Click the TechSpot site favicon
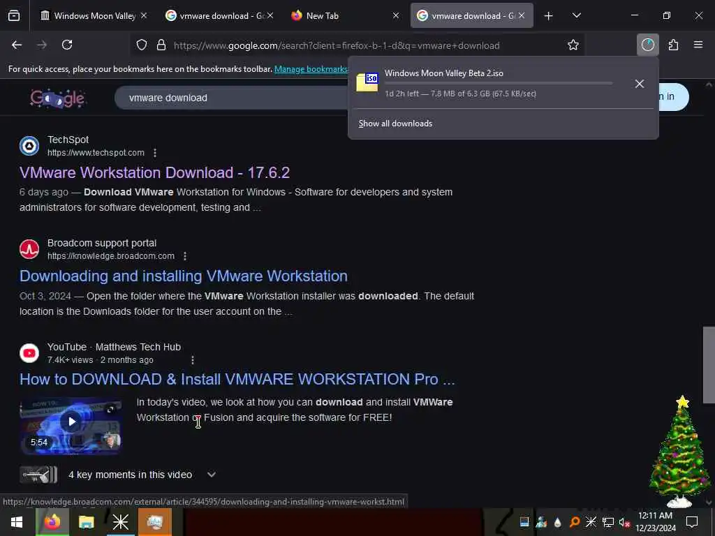This screenshot has width=715, height=536. pos(29,146)
